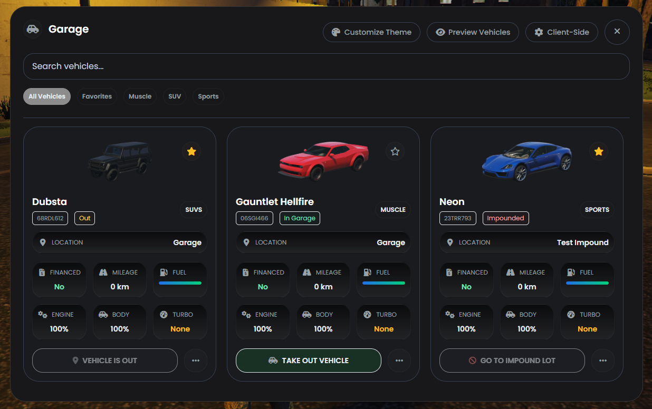This screenshot has height=409, width=652.
Task: Click the fuel pump icon on the Gauntlet Hellfire
Action: coord(368,272)
